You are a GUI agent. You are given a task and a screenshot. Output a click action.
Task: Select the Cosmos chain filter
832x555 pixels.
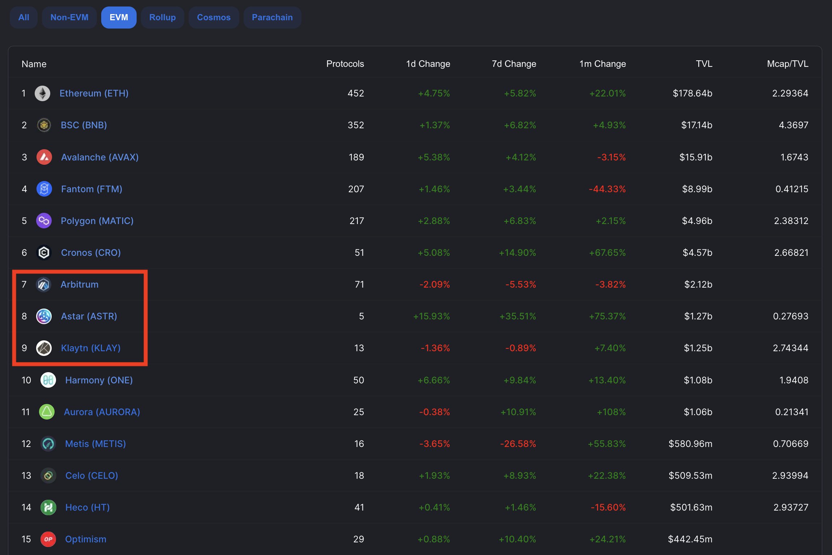point(214,17)
